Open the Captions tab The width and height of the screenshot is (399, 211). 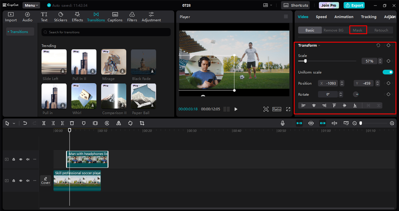[x=115, y=17]
